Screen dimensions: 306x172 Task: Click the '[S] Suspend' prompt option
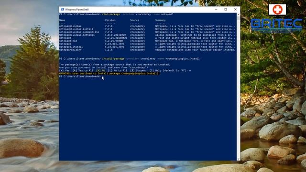[138, 70]
